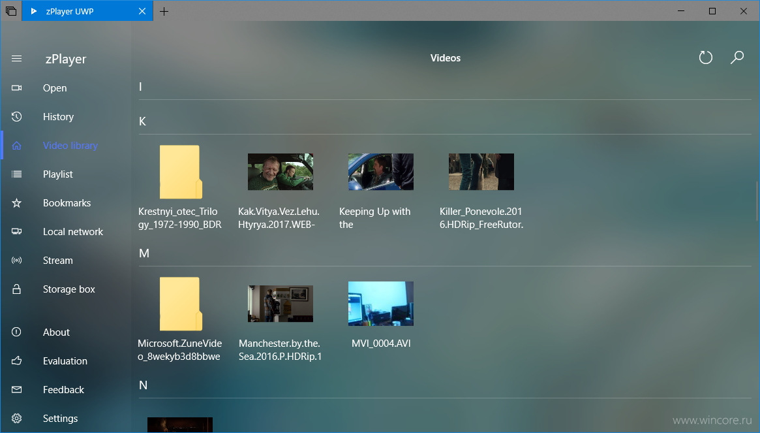The width and height of the screenshot is (760, 433).
Task: Click Krestnyi_otec_Trilogy_1972-1990_BDR folder name
Action: pyautogui.click(x=180, y=218)
